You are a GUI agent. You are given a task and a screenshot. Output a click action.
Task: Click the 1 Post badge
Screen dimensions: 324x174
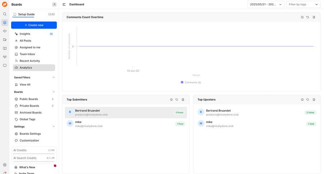coord(180,124)
